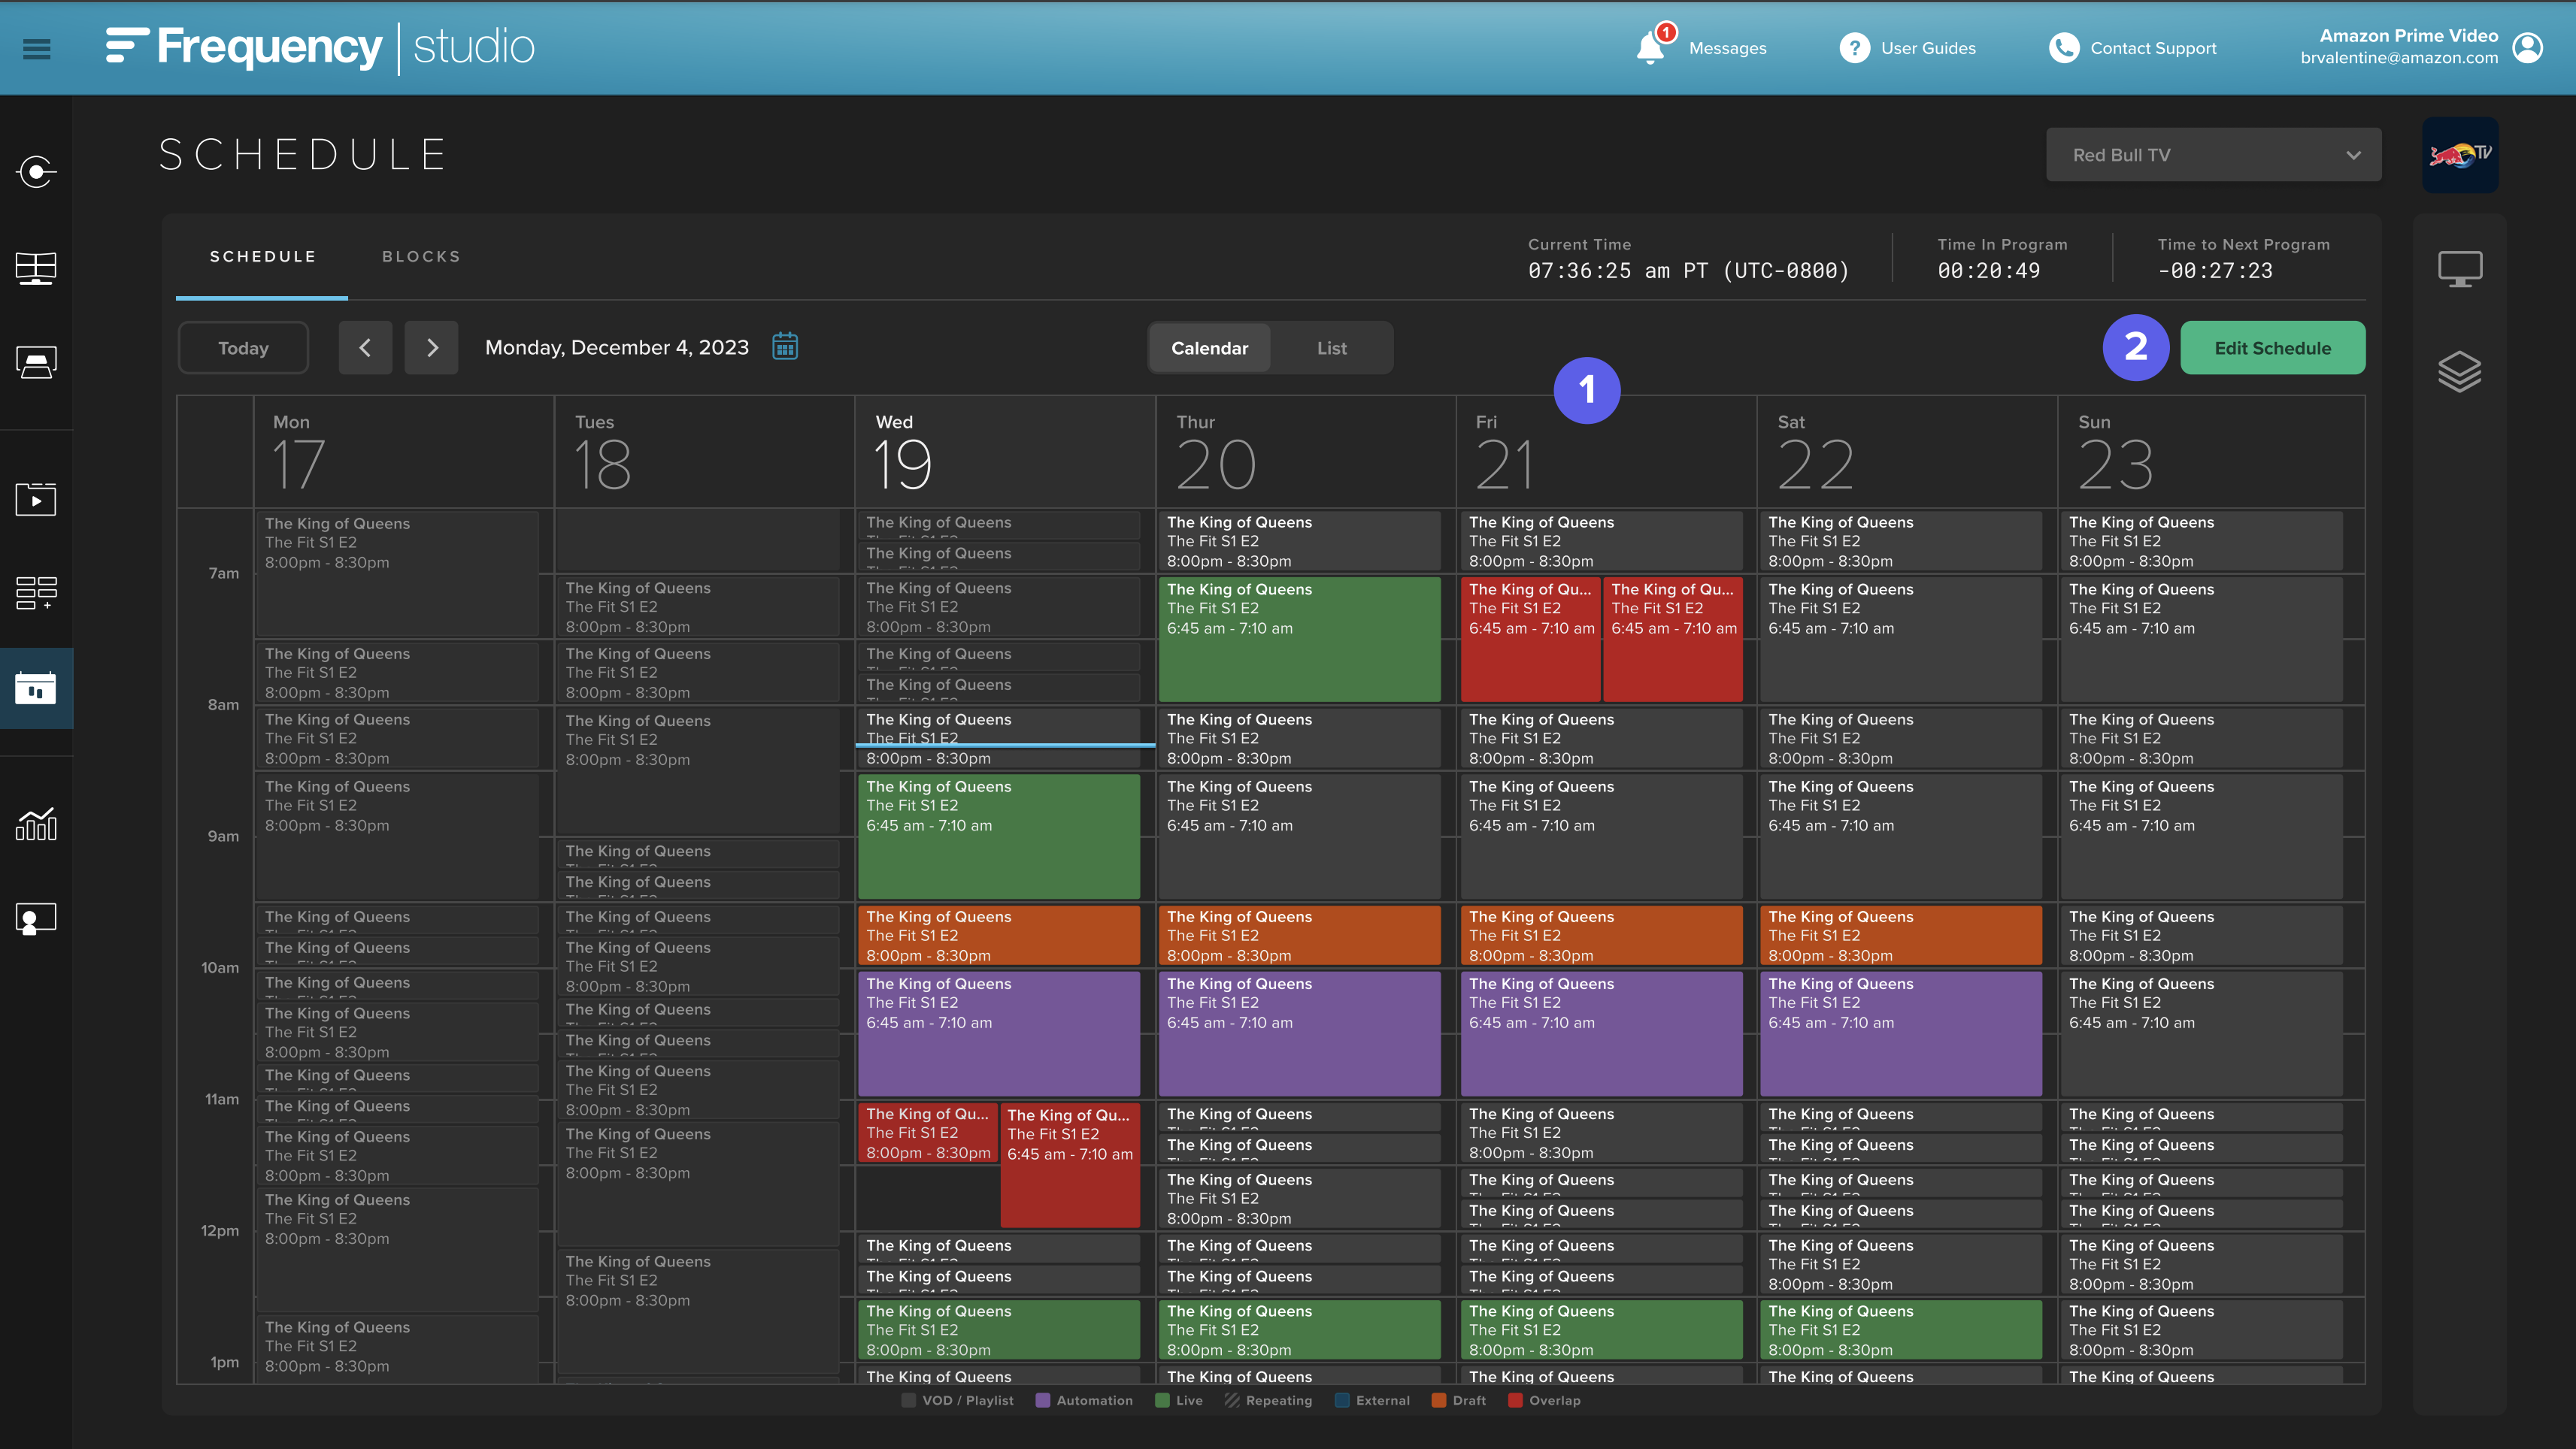Switch to the Schedule tab
This screenshot has width=2576, height=1449.
click(x=263, y=257)
